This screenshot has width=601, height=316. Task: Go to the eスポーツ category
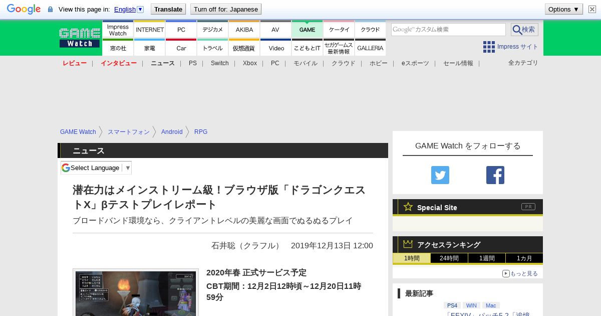pyautogui.click(x=415, y=63)
